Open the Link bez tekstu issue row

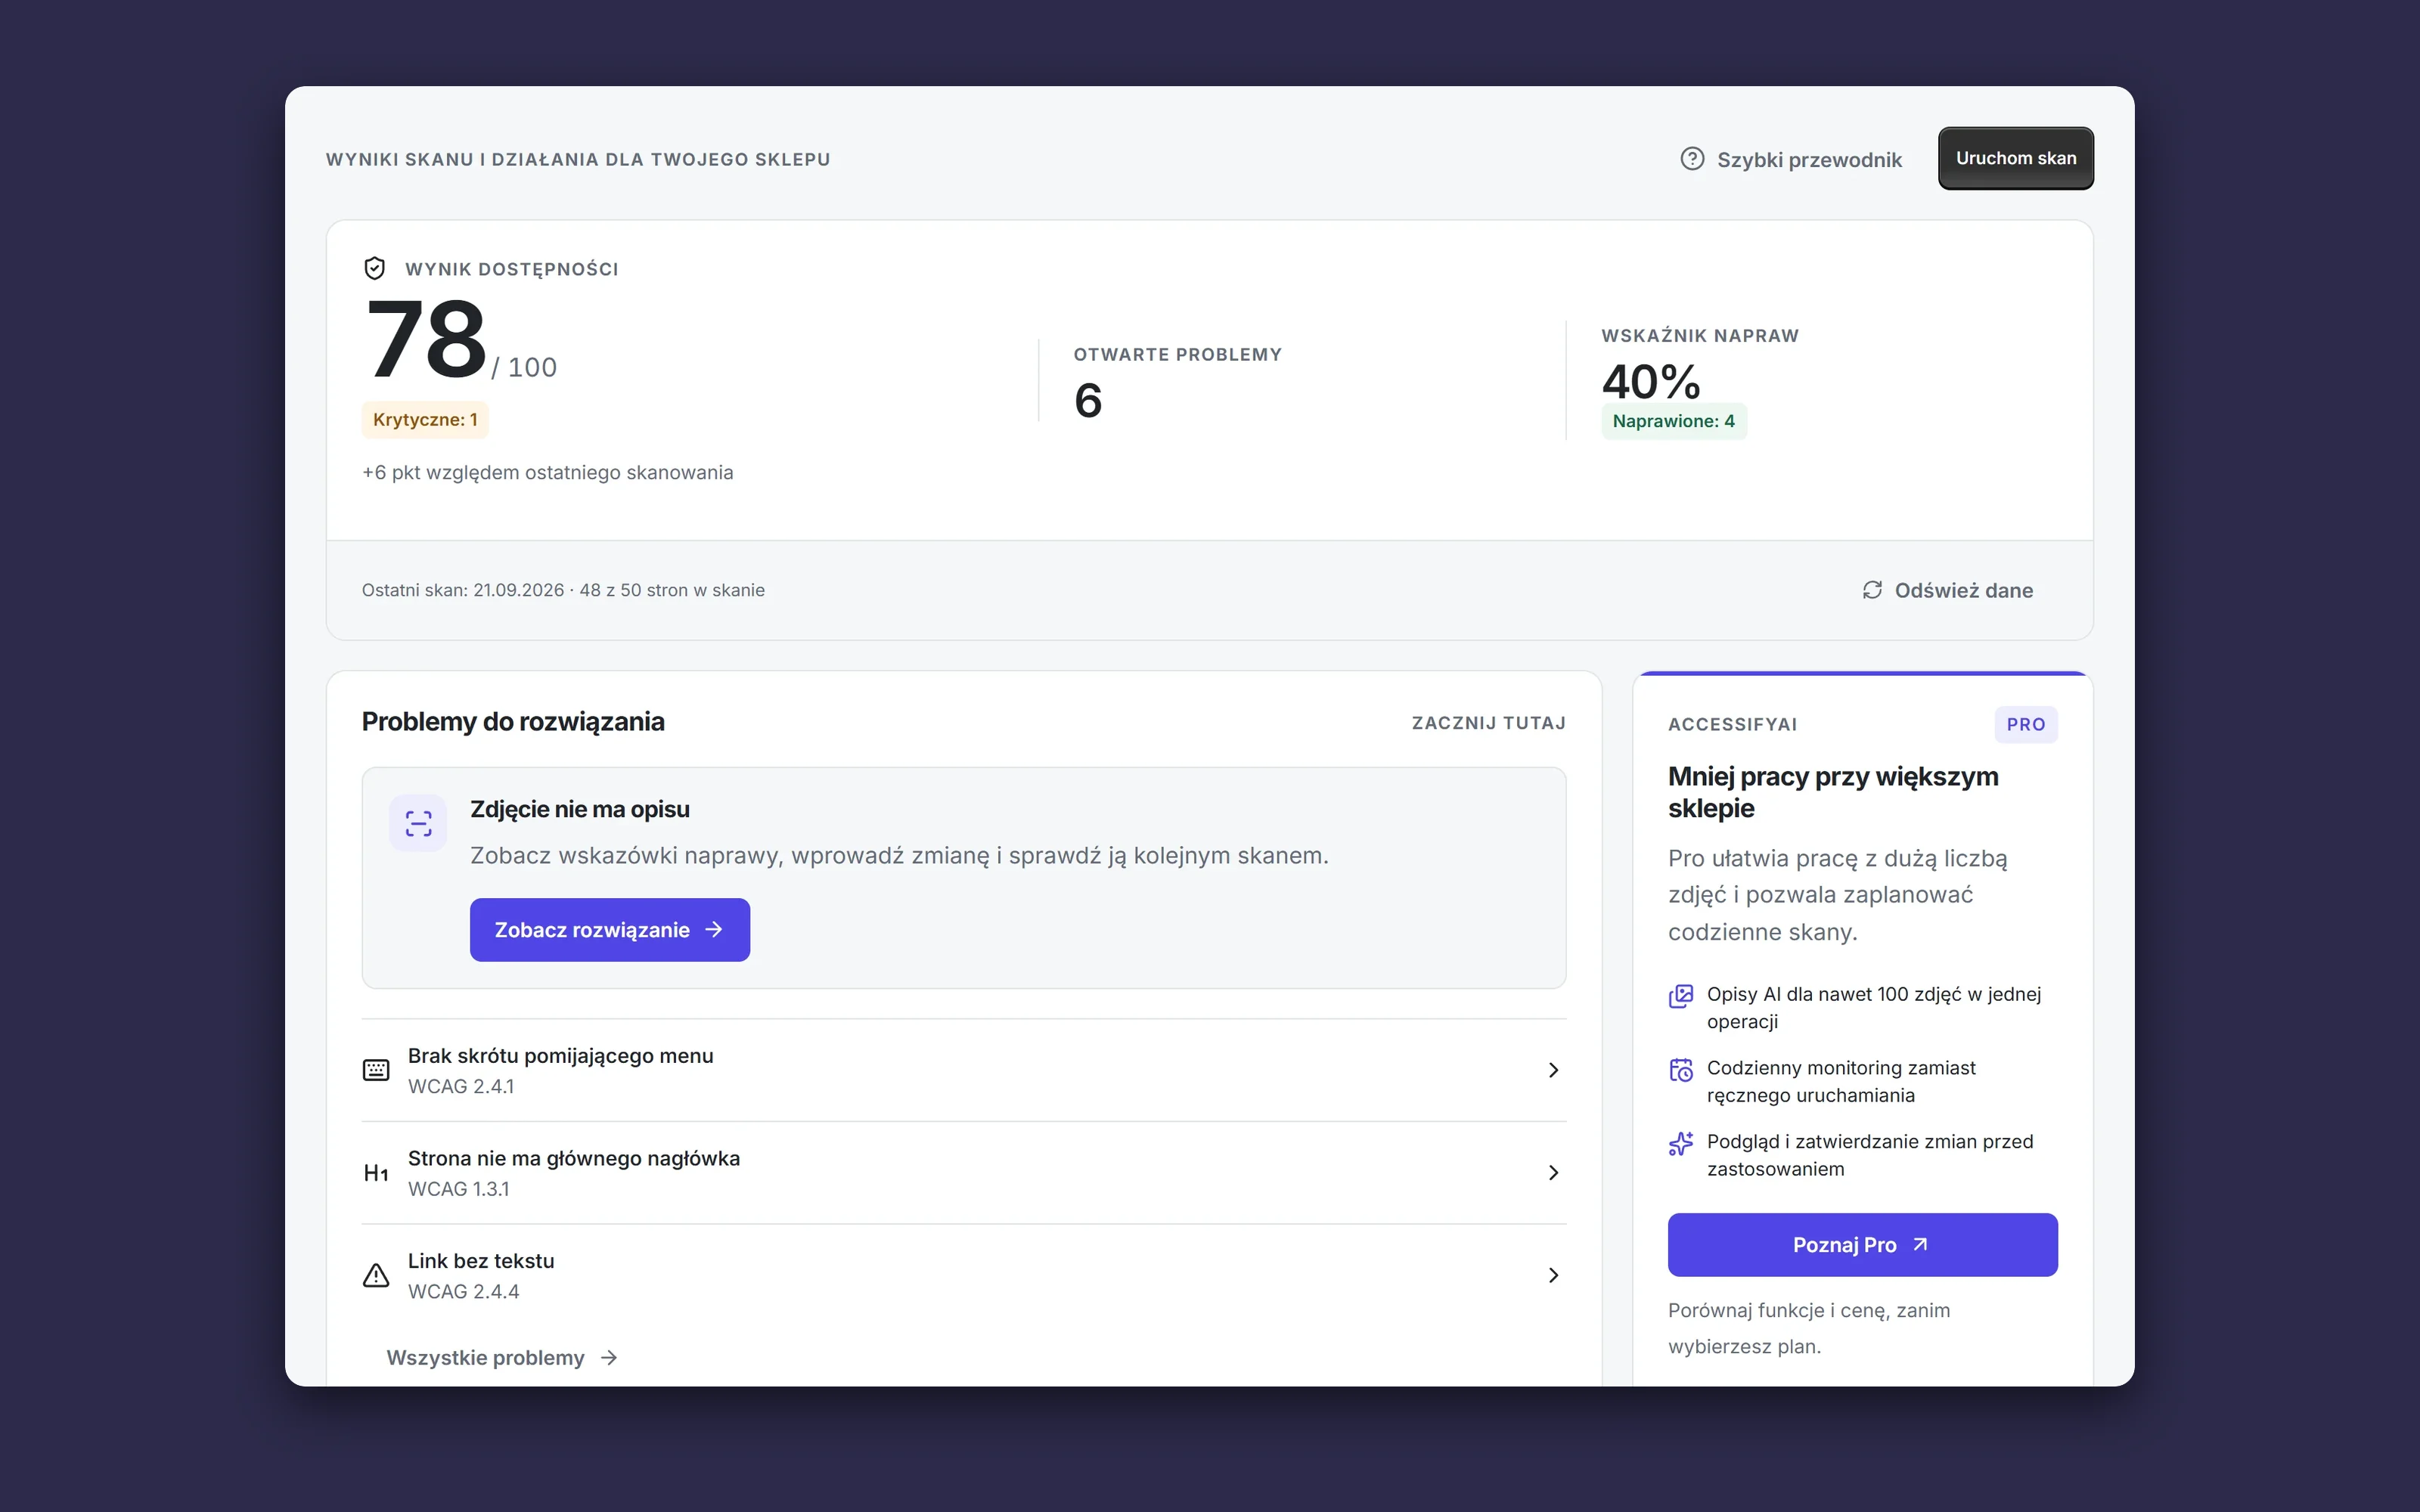pyautogui.click(x=964, y=1275)
